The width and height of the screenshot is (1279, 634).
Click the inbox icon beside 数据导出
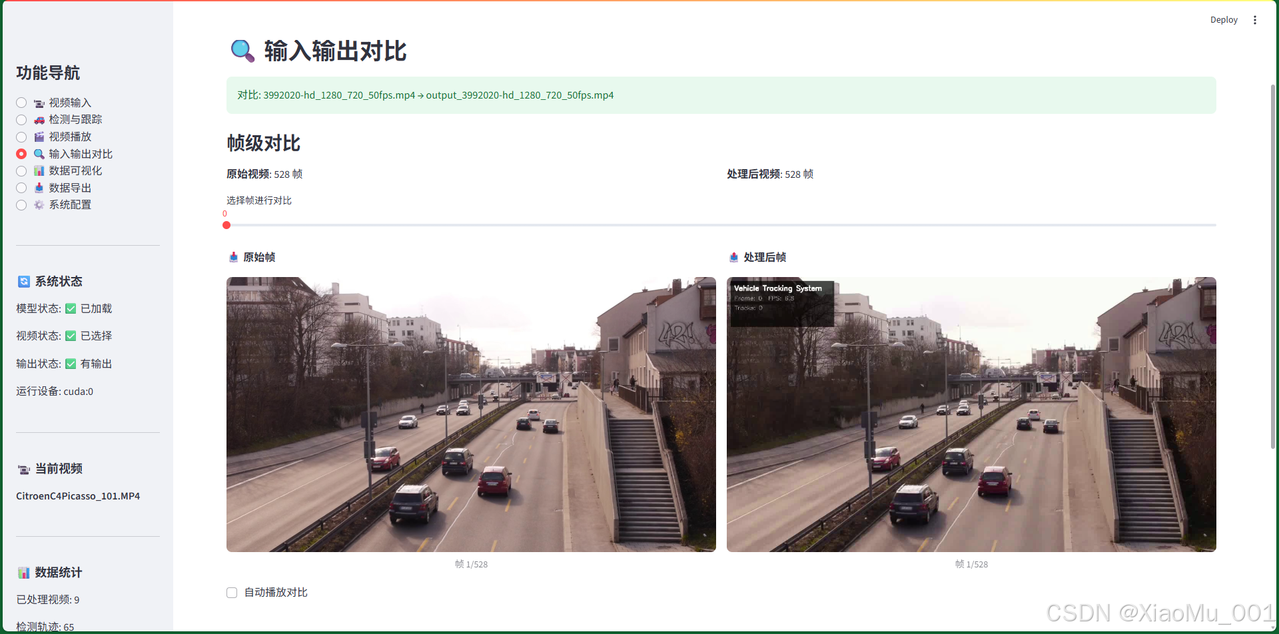coord(39,188)
